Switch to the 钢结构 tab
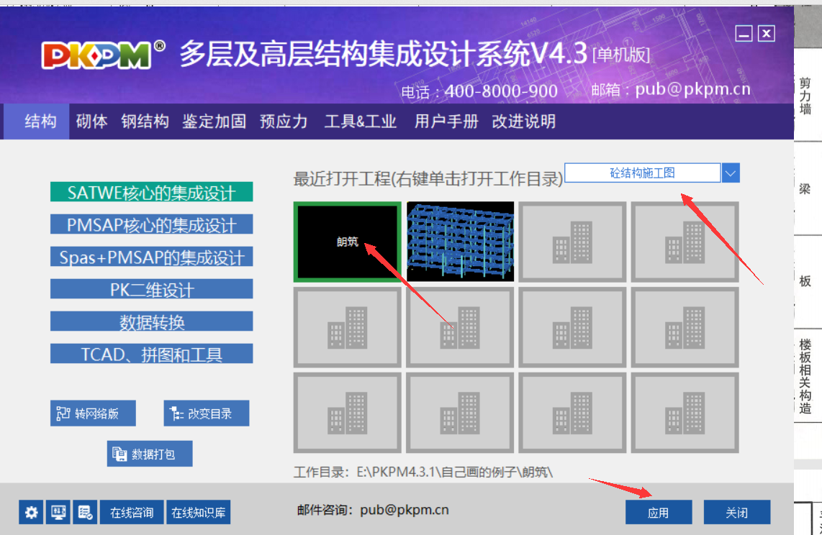Image resolution: width=822 pixels, height=535 pixels. [x=145, y=122]
